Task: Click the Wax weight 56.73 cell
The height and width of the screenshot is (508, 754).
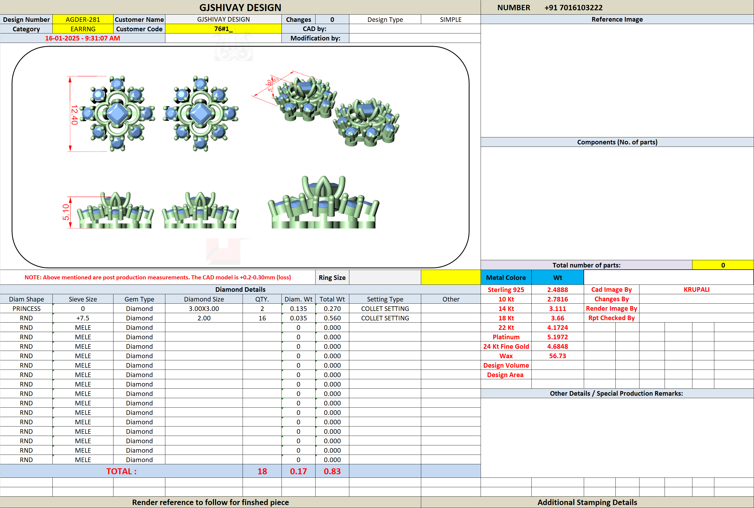Action: 558,356
